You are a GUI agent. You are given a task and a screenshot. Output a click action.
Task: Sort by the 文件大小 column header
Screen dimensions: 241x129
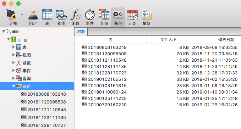pyautogui.click(x=168, y=40)
